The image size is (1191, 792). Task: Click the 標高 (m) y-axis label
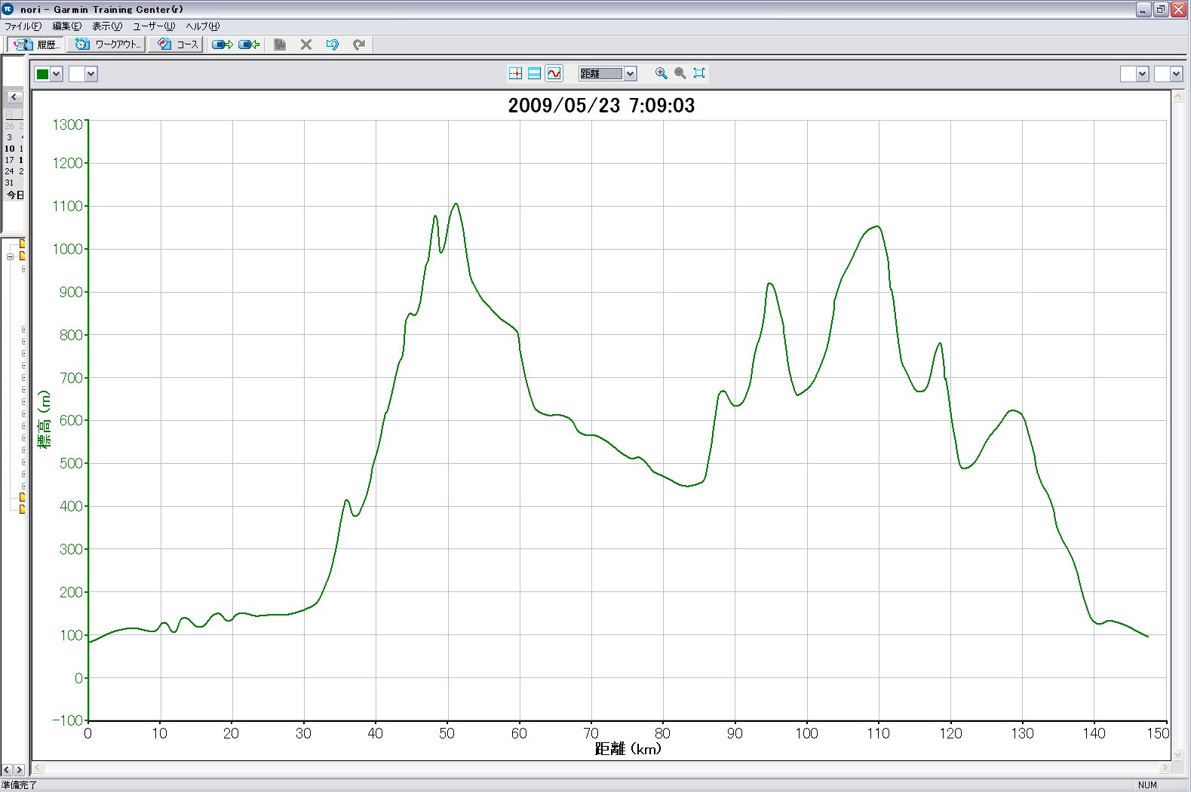[x=45, y=419]
